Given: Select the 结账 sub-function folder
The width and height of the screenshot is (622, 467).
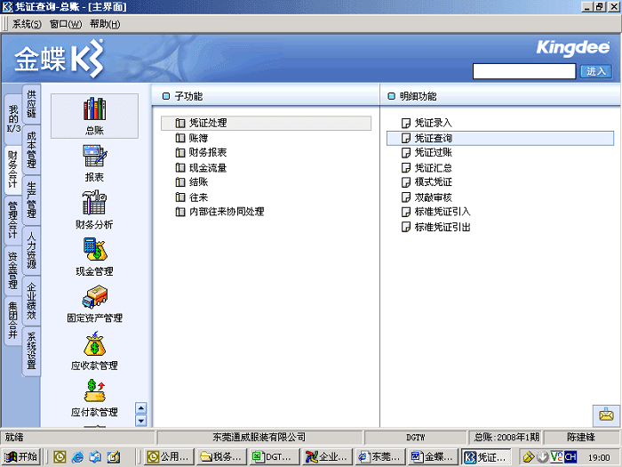Looking at the screenshot, I should pos(192,182).
